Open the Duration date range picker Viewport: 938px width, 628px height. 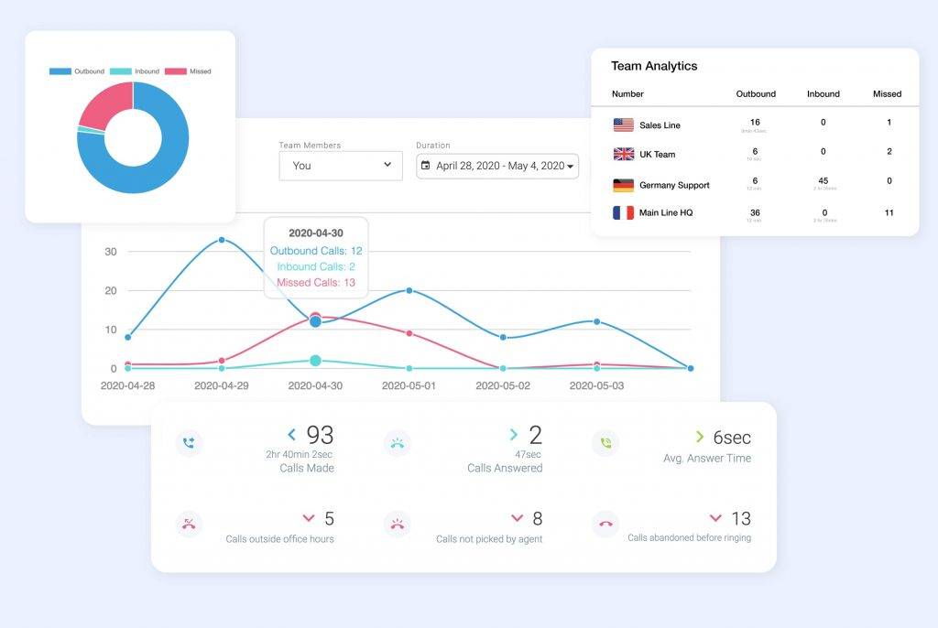[x=497, y=166]
